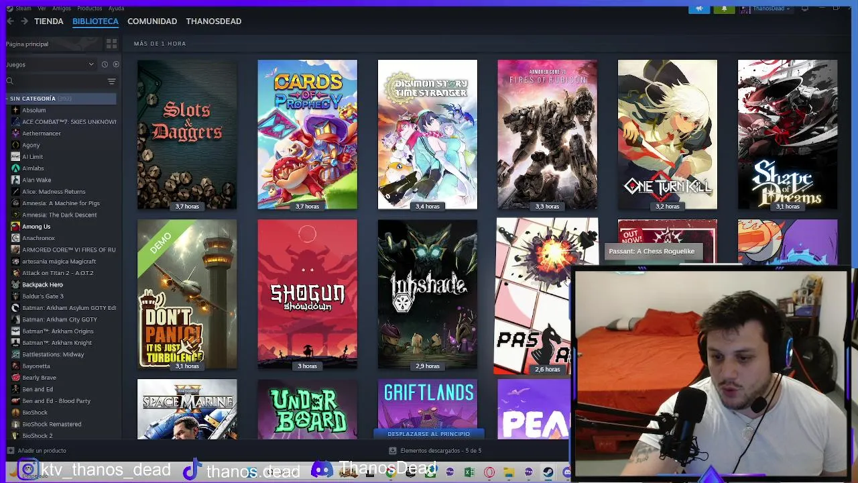Open Passant: A Chess Roguelike cover

click(533, 295)
